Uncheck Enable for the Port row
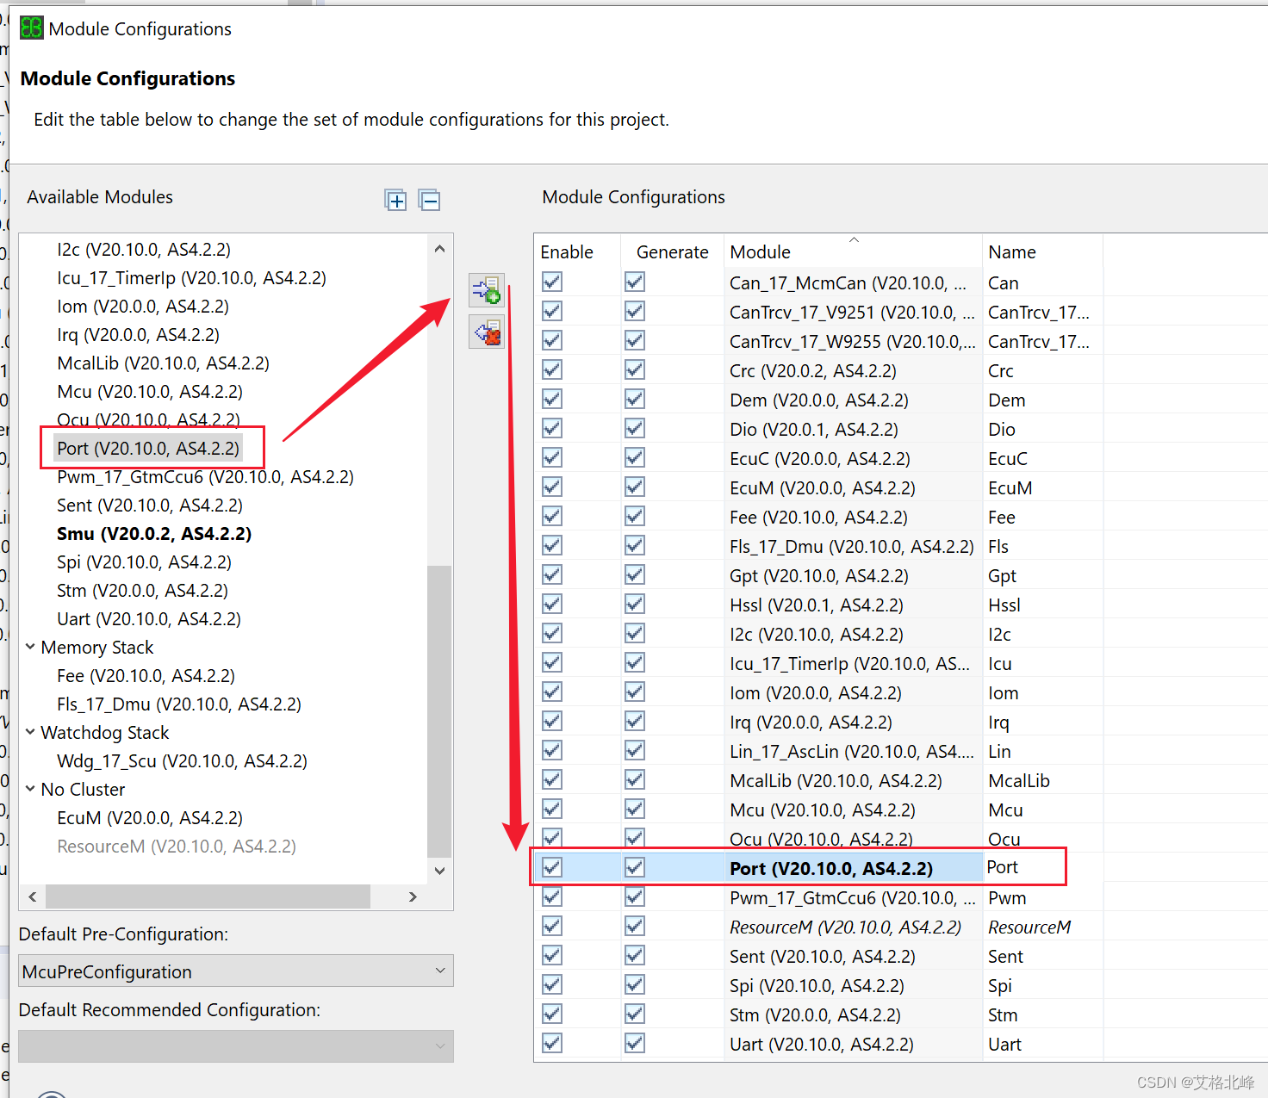This screenshot has height=1098, width=1268. [x=551, y=867]
